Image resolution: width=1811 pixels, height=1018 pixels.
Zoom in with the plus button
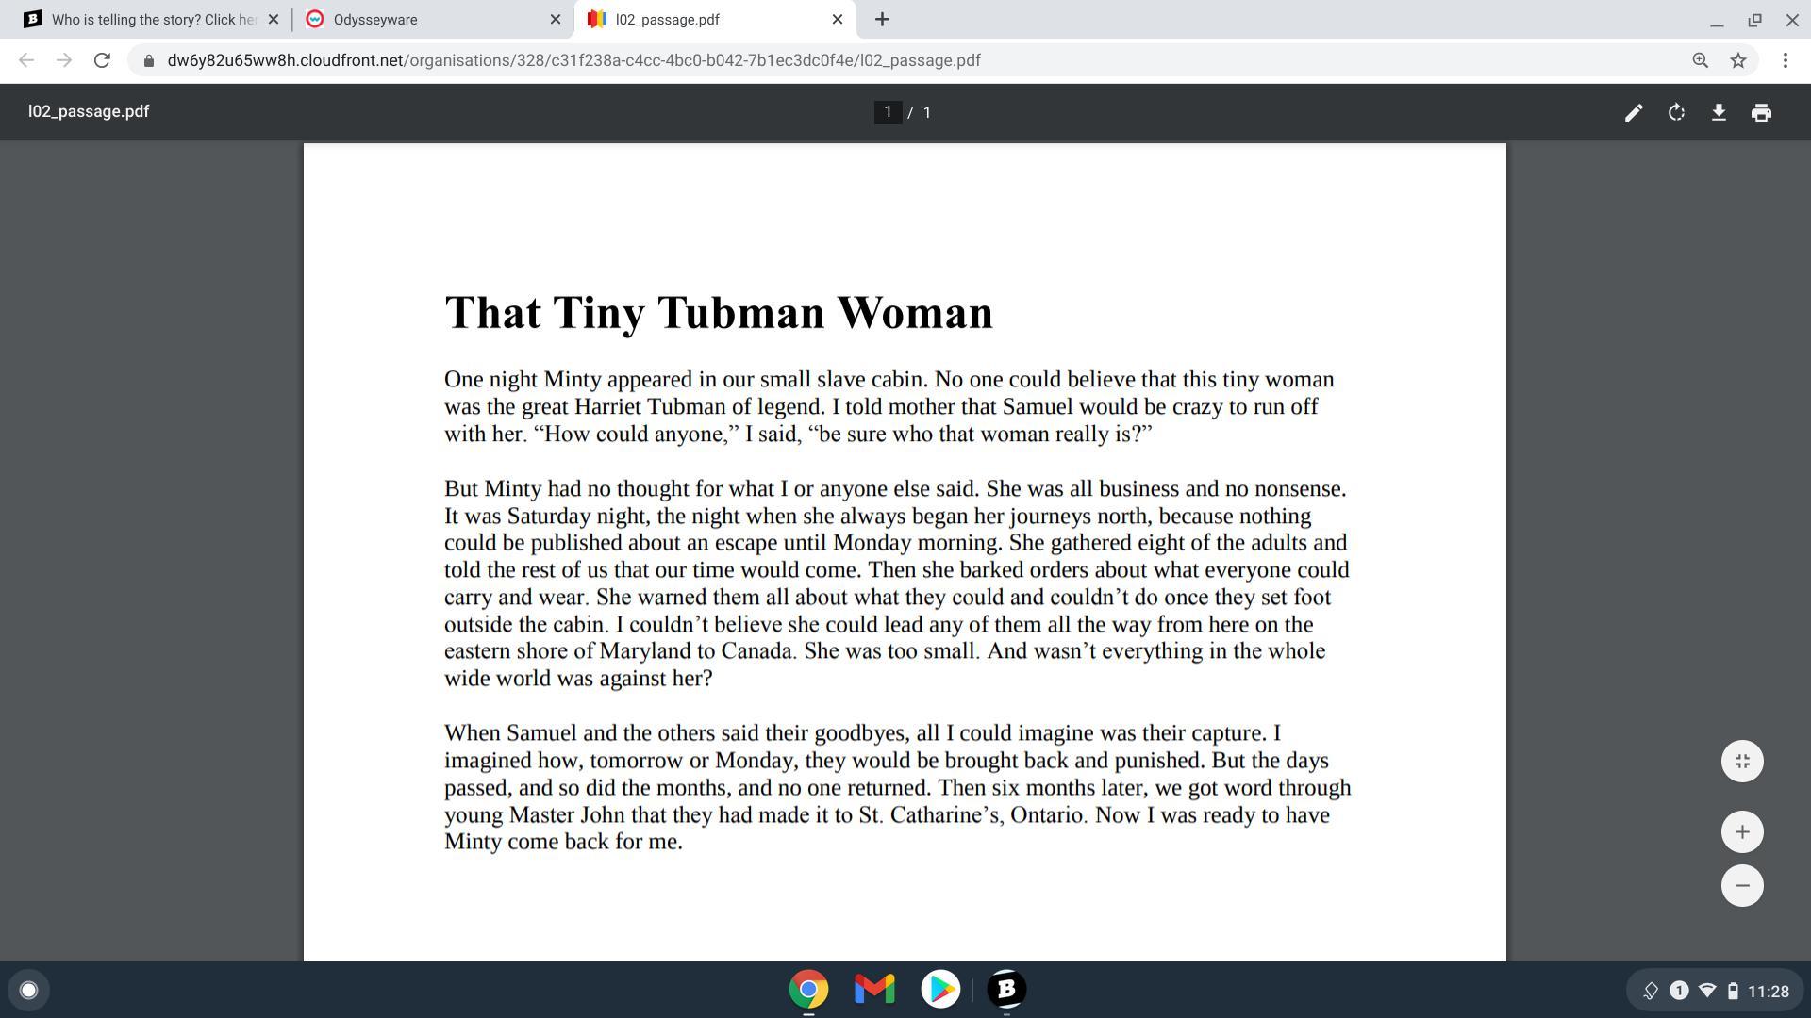coord(1742,831)
